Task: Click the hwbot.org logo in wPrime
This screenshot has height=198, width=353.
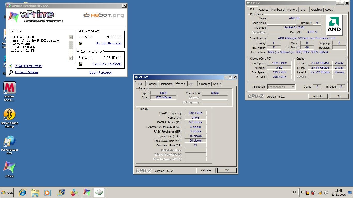Action: tap(103, 15)
